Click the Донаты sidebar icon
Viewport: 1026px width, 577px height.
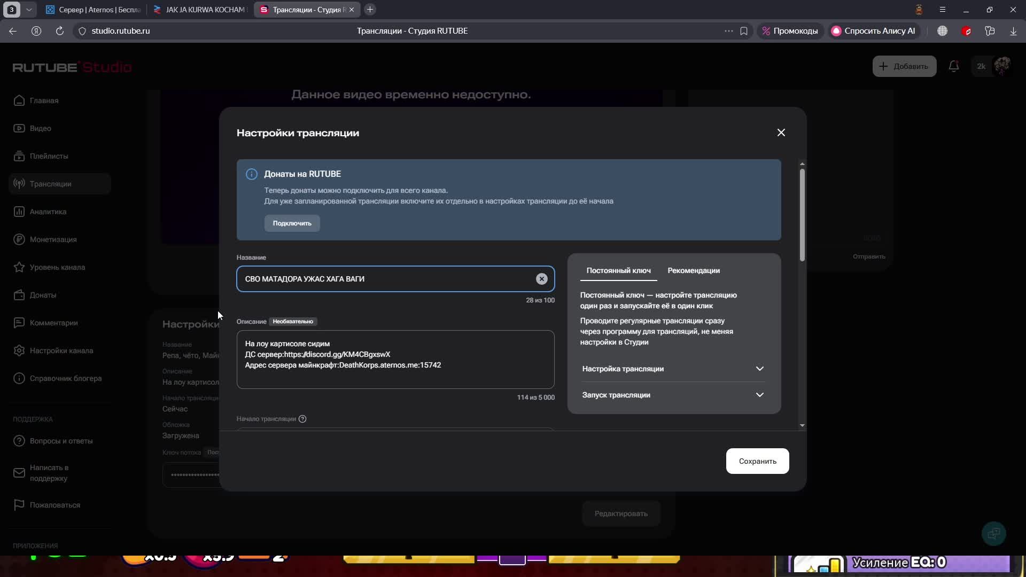(x=19, y=295)
